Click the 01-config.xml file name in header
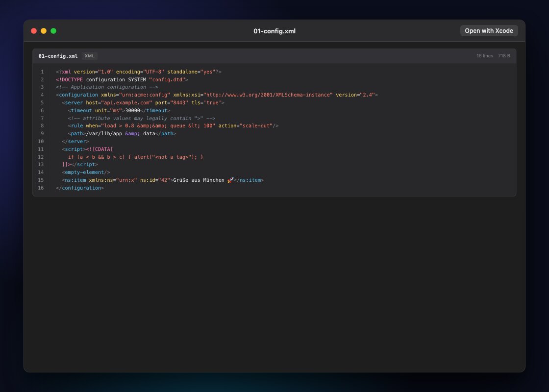 58,56
